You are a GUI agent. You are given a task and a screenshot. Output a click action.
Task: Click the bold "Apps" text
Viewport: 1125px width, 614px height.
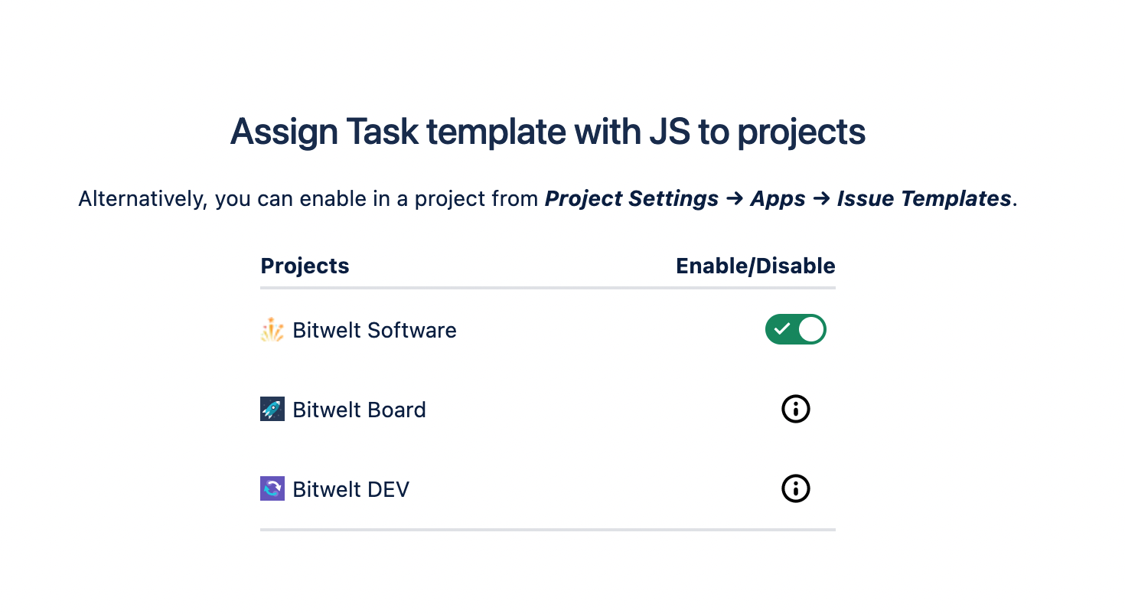click(x=778, y=199)
